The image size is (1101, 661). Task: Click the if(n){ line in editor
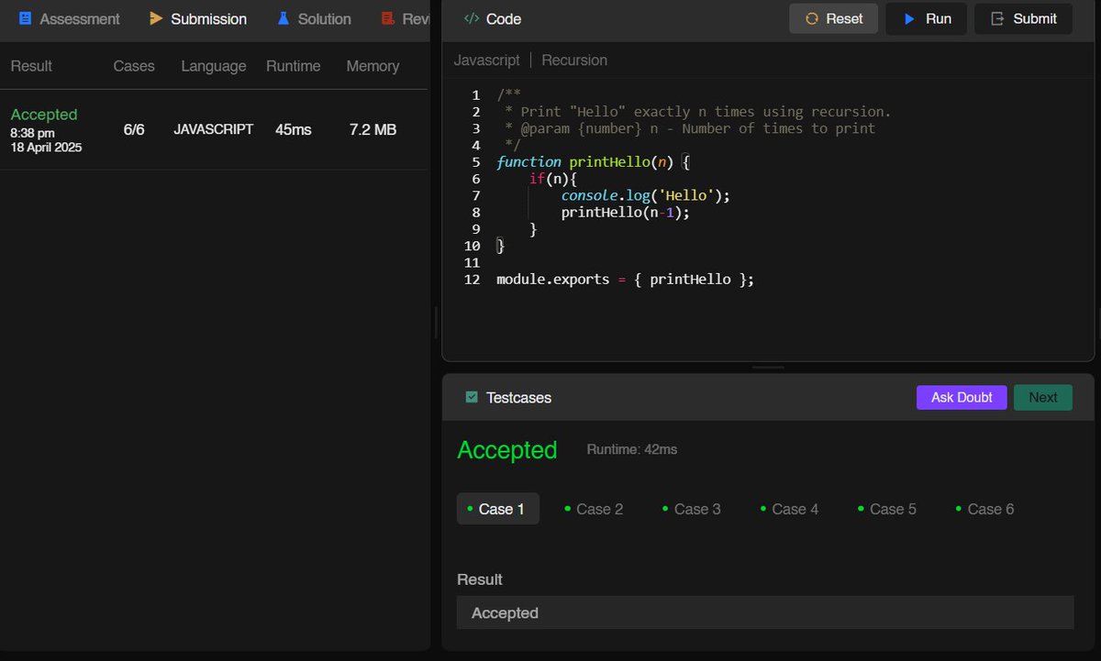[552, 179]
